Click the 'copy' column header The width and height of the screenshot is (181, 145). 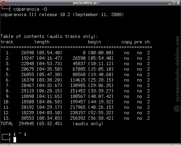[127, 42]
